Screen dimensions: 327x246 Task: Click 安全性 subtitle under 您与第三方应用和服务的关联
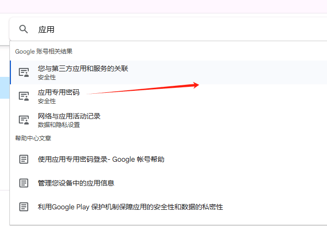(47, 77)
